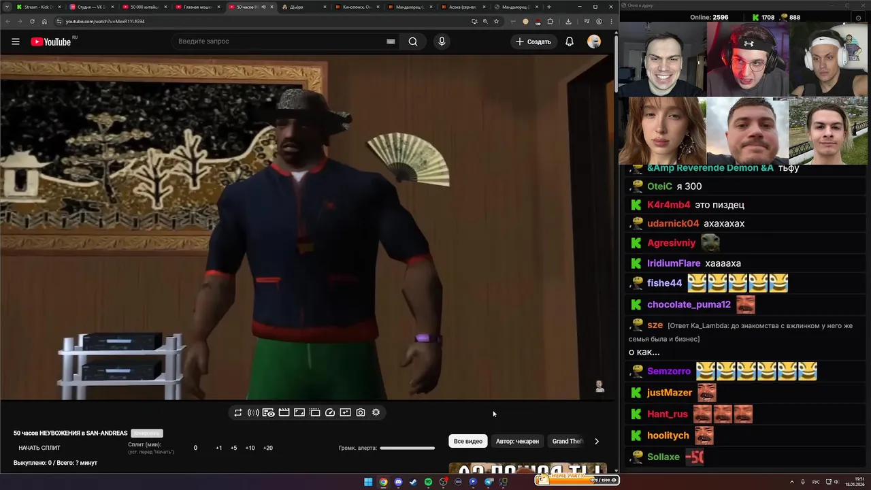
Task: Click the clapperboard icon in player toolbar
Action: tap(284, 412)
